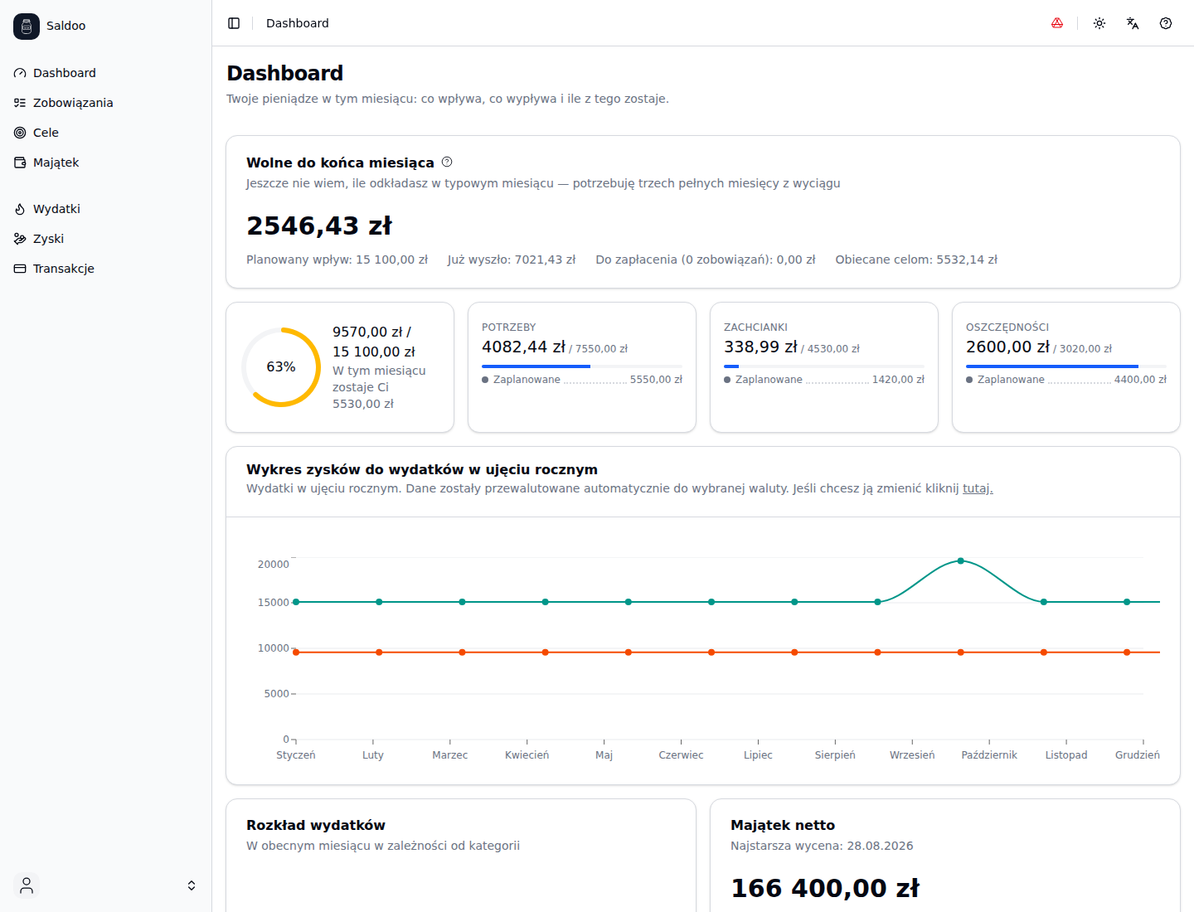Click the Rozkład wydatków heading
This screenshot has width=1194, height=912.
[x=316, y=825]
